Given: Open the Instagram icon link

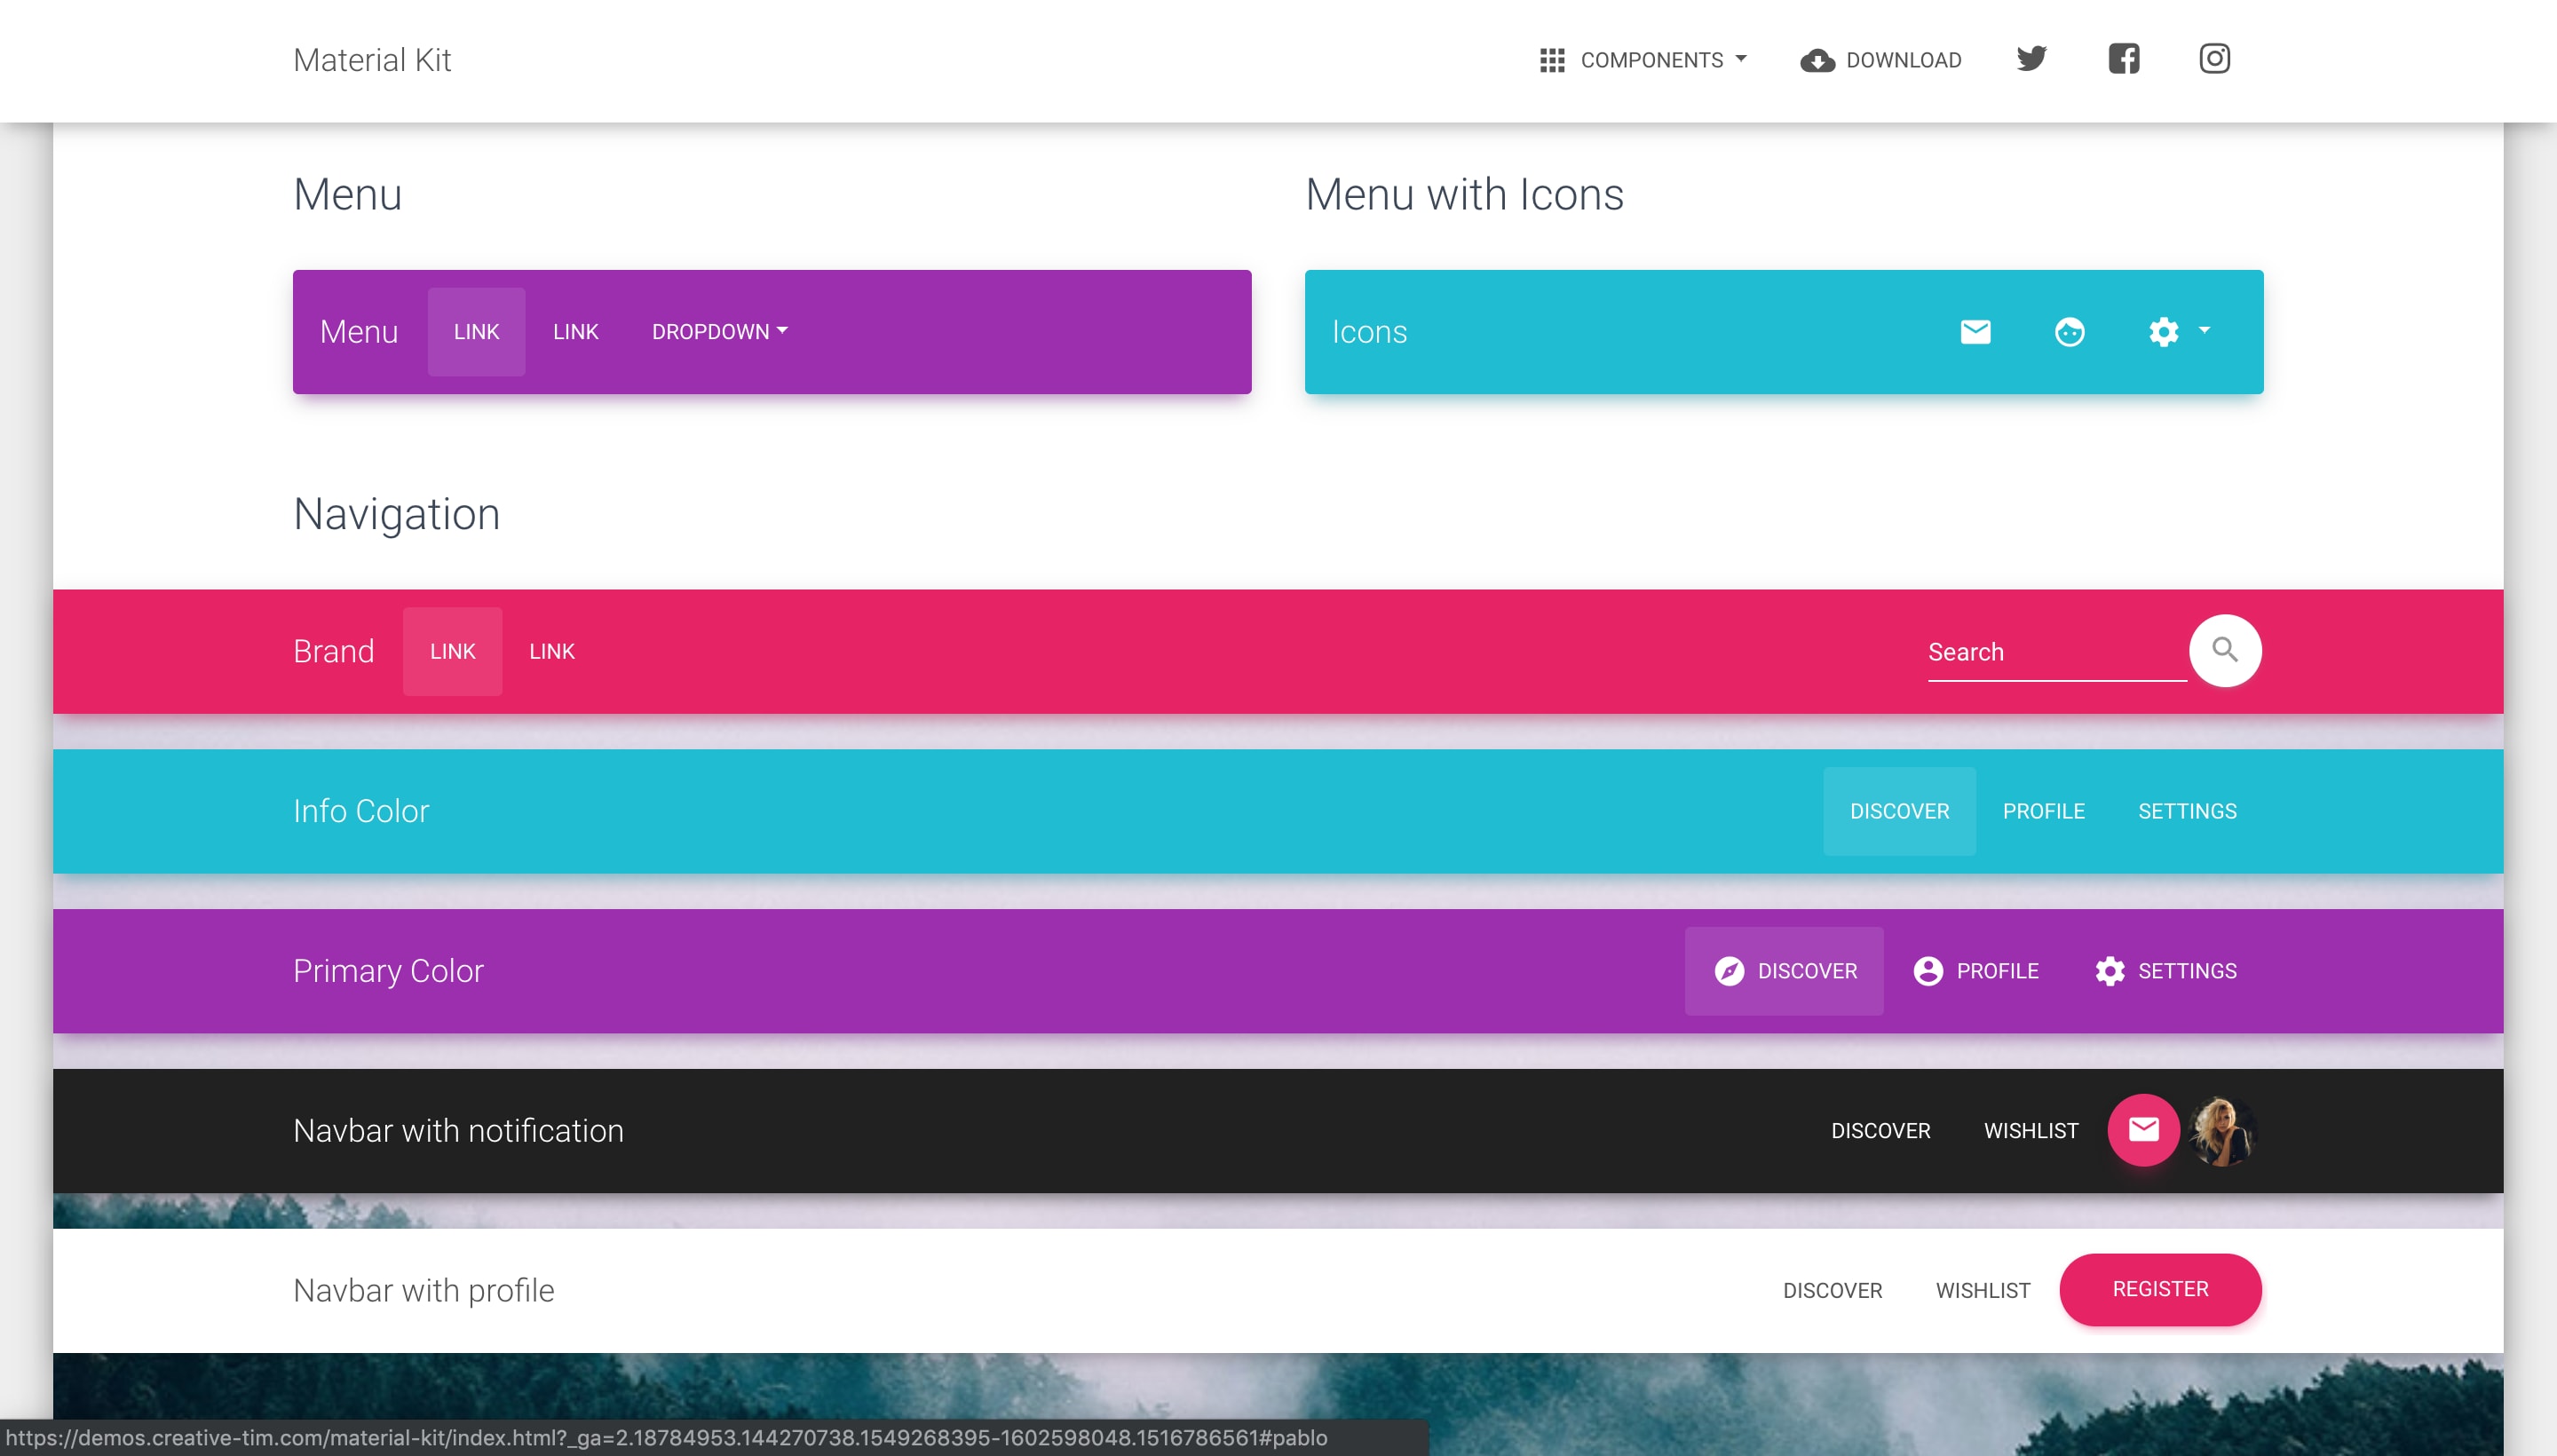Looking at the screenshot, I should click(x=2214, y=59).
